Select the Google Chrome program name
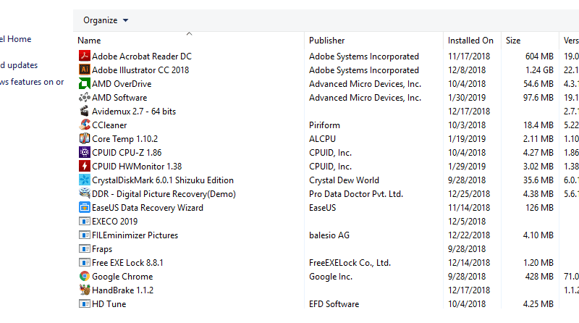The height and width of the screenshot is (323, 579). (122, 277)
